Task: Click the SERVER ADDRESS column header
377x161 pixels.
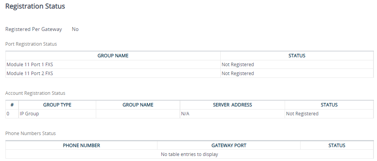Action: [x=232, y=105]
